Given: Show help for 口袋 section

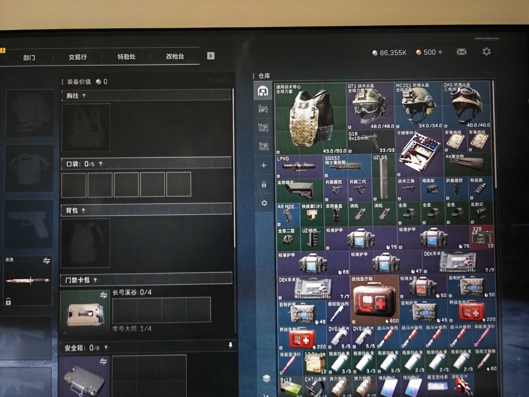Looking at the screenshot, I should 100,164.
